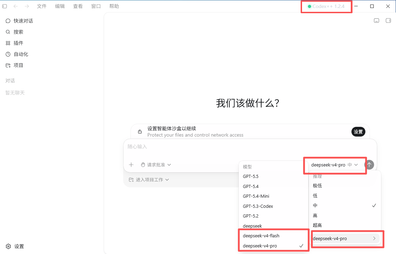Screen dimensions: 396x254
Task: Open 插件 in the sidebar
Action: coord(52,43)
